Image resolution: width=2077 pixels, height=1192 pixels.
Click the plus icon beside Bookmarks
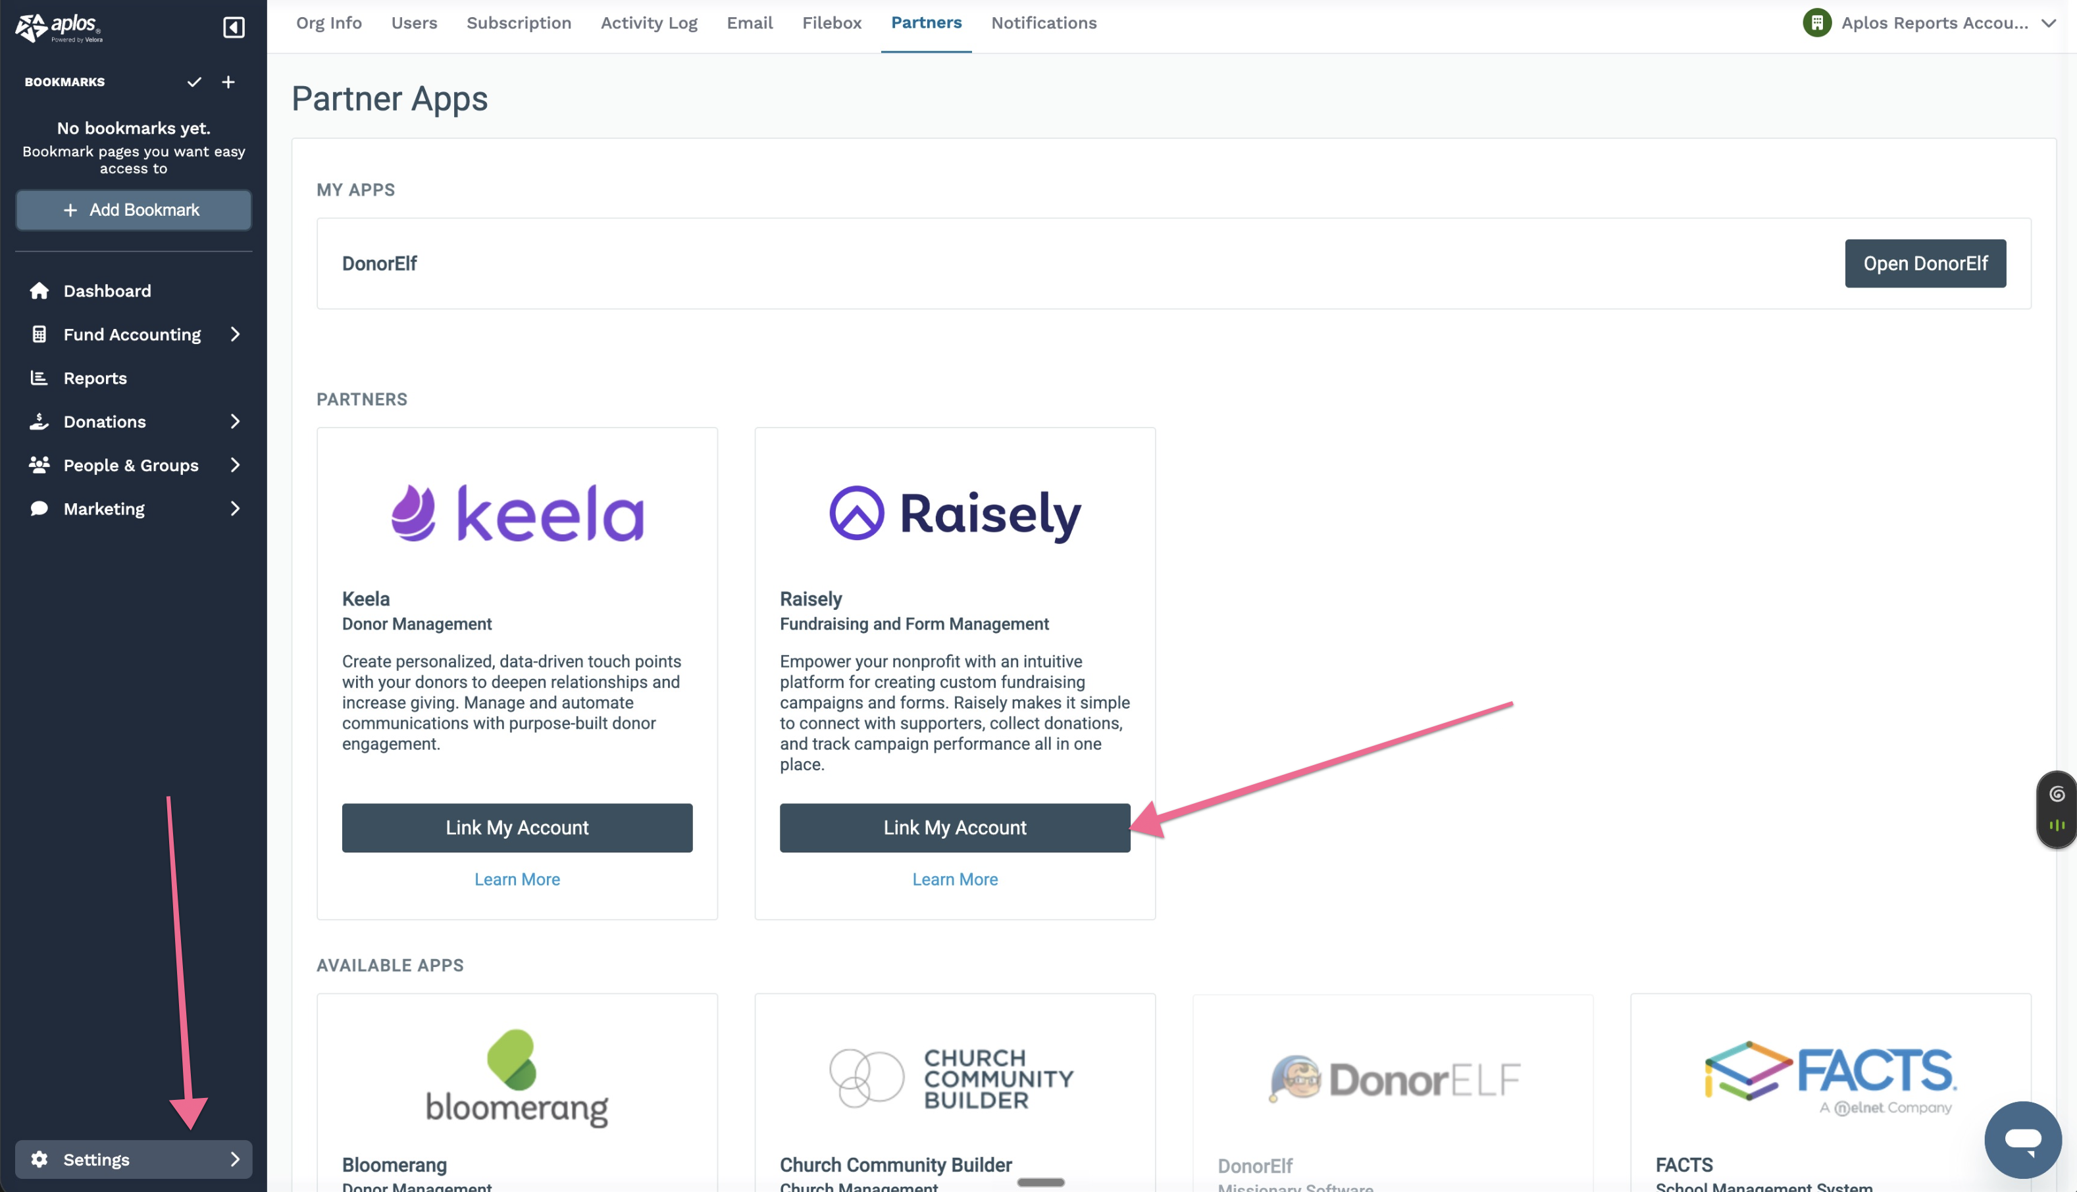(x=228, y=82)
